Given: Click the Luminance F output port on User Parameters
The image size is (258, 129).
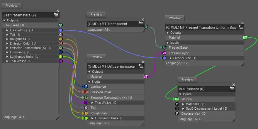Looking at the screenshot, I should pyautogui.click(x=61, y=52).
